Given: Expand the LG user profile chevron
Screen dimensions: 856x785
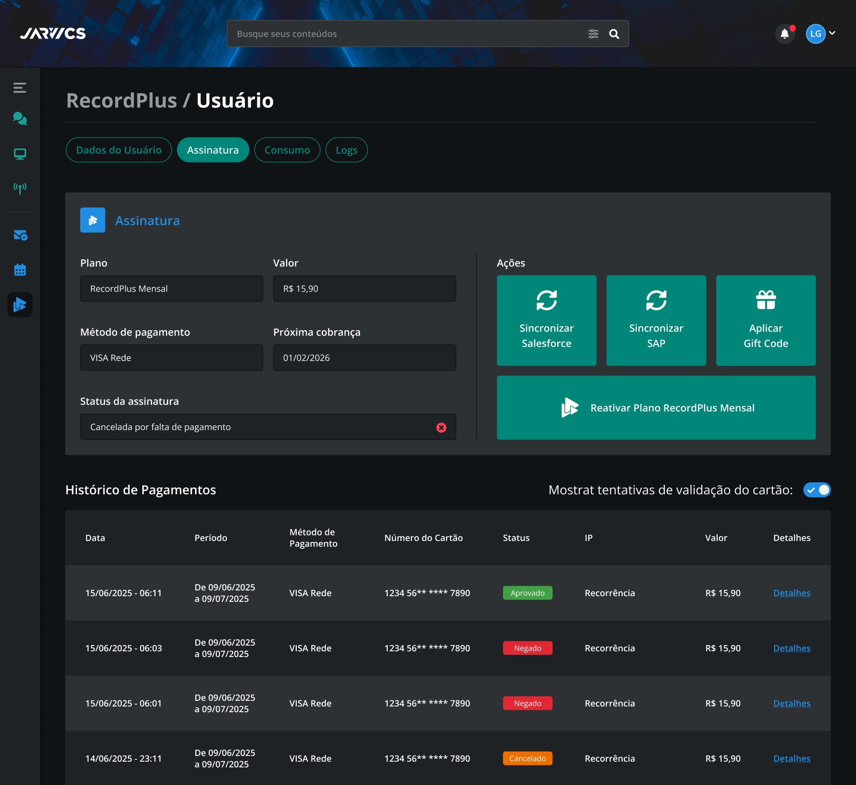Looking at the screenshot, I should 832,33.
